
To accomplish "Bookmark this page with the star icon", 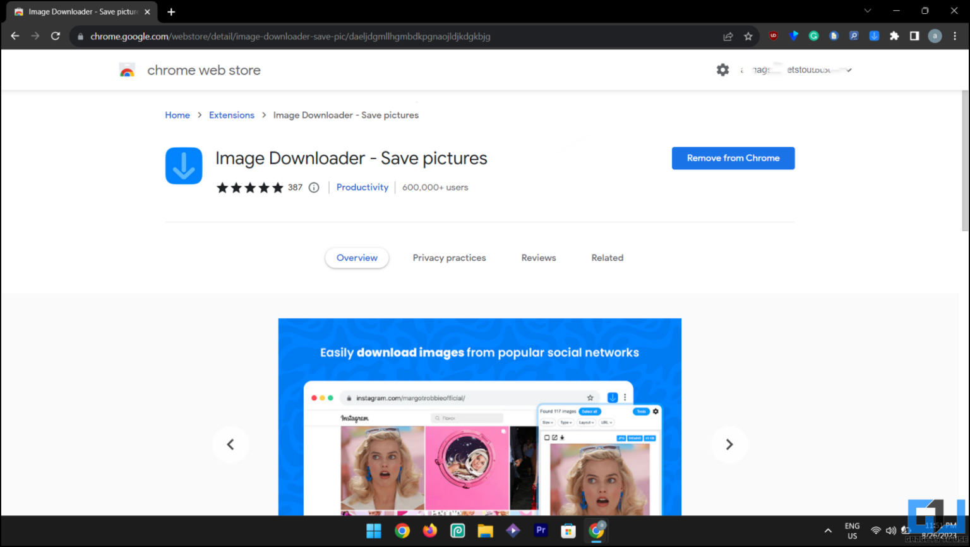I will click(748, 36).
